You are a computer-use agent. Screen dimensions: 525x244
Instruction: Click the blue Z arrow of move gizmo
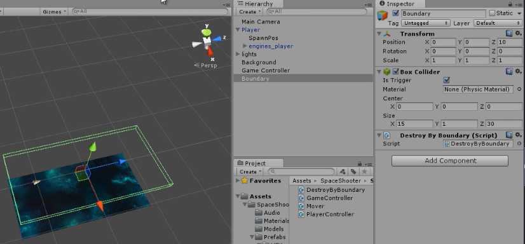click(x=123, y=161)
